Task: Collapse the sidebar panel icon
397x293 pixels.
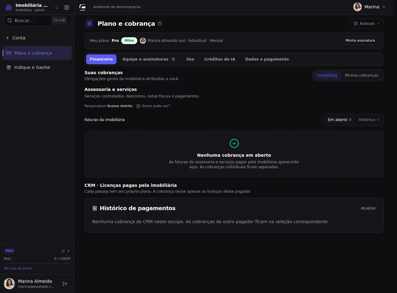Action: click(x=67, y=7)
